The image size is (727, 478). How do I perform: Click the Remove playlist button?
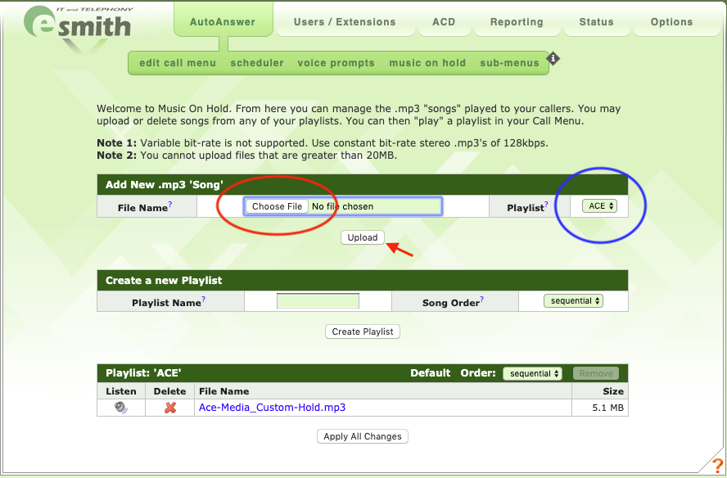click(596, 373)
